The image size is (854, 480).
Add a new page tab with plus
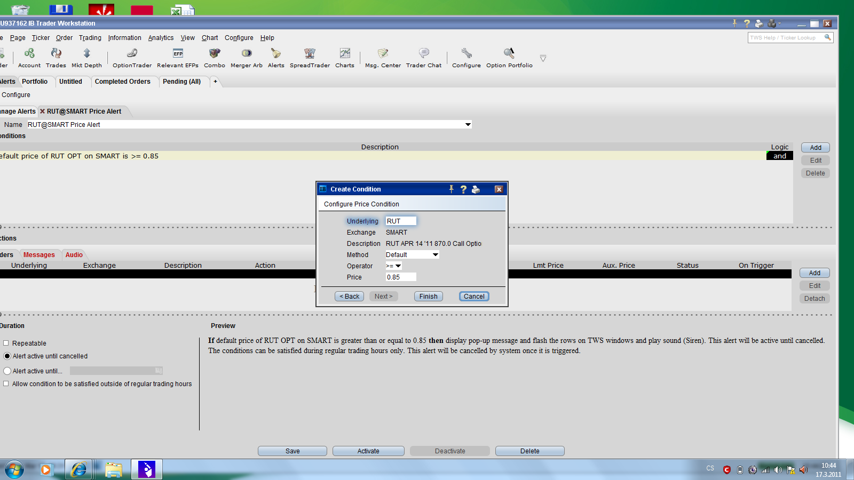pyautogui.click(x=215, y=82)
